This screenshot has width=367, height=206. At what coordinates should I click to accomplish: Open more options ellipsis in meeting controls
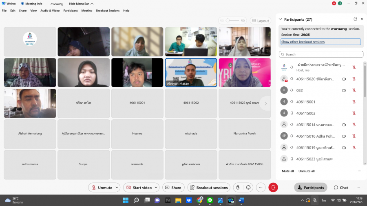(261, 188)
